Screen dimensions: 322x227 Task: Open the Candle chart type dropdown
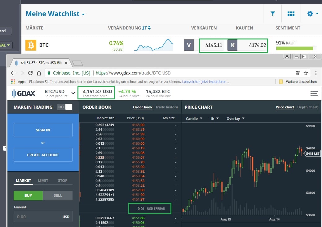[x=194, y=119]
